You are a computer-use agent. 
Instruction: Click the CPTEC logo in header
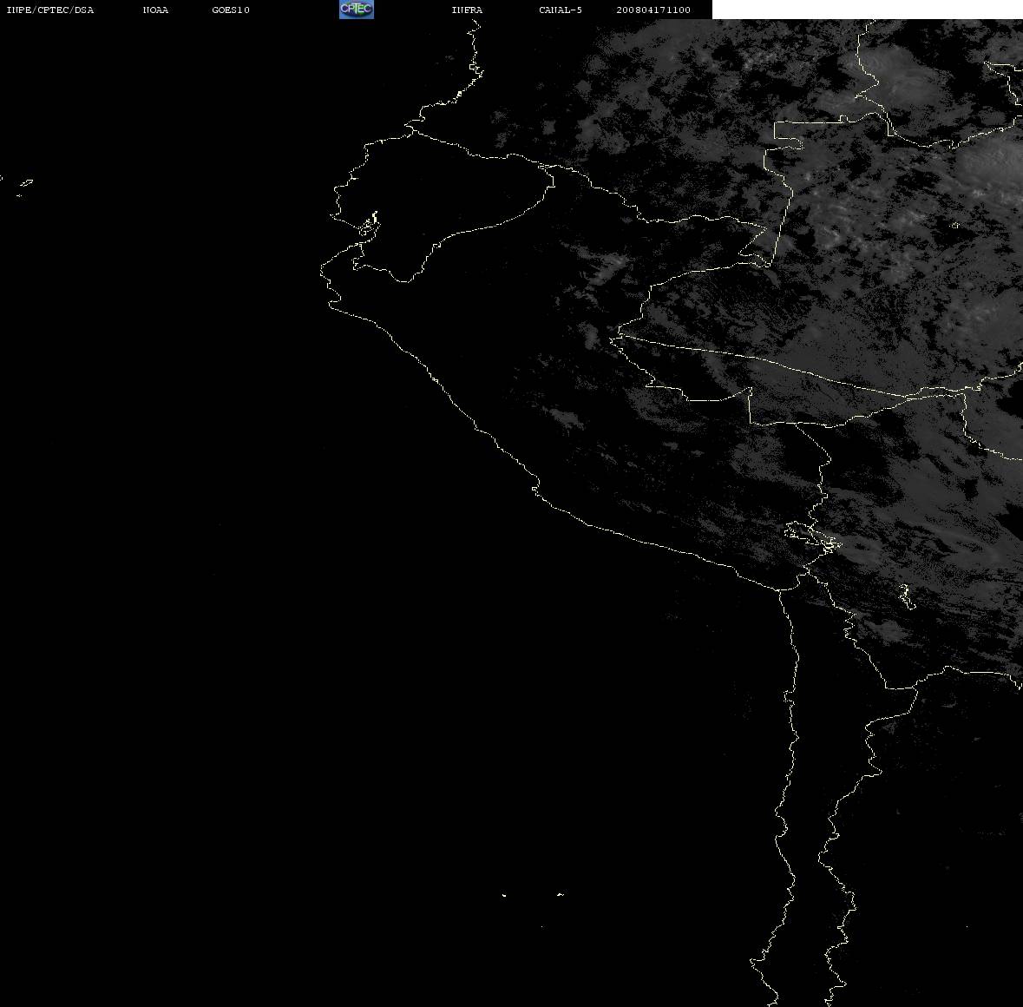(357, 10)
